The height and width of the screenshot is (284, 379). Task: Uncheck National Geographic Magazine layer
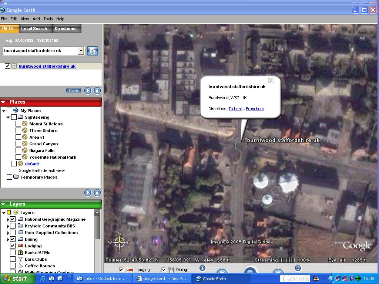coord(13,219)
